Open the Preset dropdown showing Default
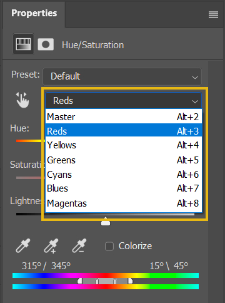This screenshot has width=225, height=303. [122, 76]
